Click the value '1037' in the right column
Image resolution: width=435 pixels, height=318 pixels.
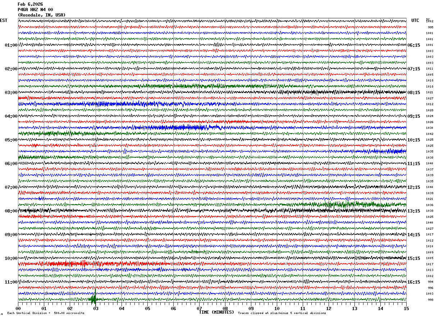(430, 169)
